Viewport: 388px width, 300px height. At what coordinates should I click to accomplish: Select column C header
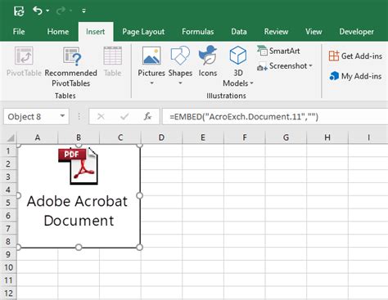[120, 137]
